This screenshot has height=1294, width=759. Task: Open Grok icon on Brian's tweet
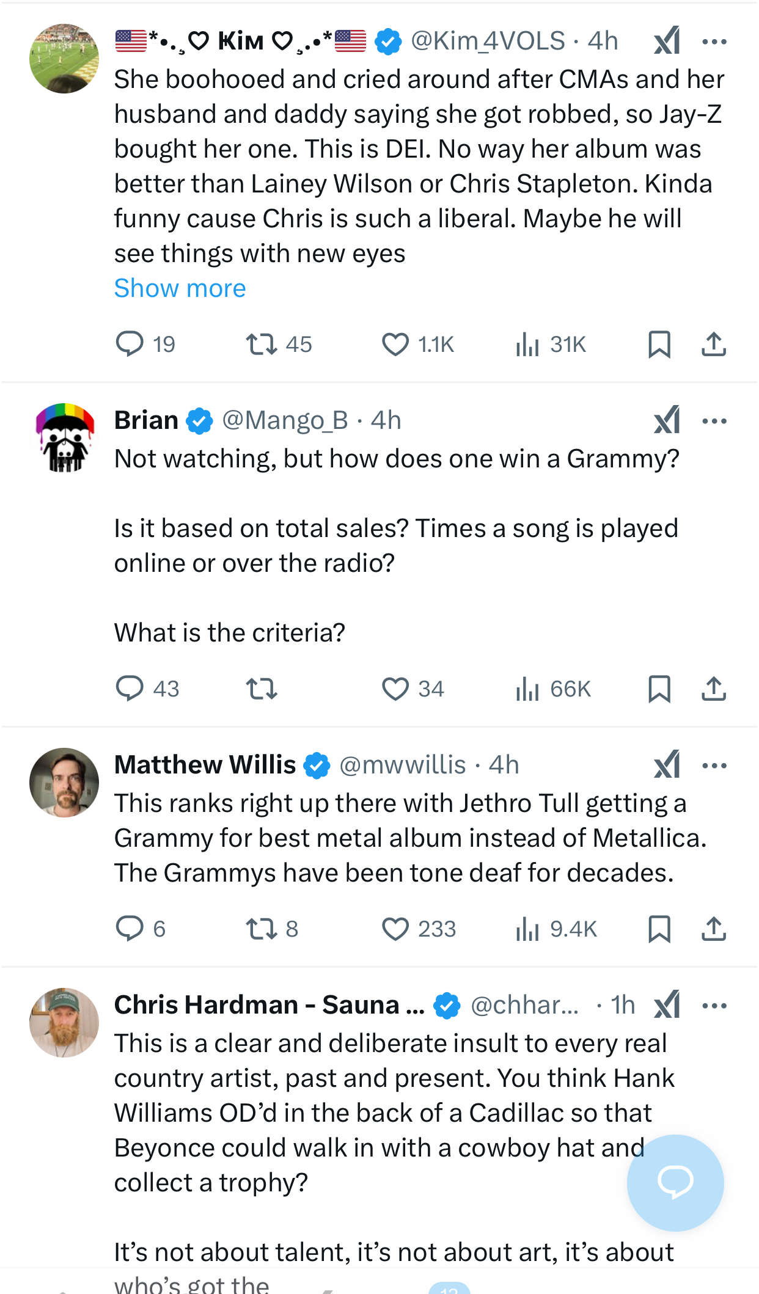coord(667,420)
